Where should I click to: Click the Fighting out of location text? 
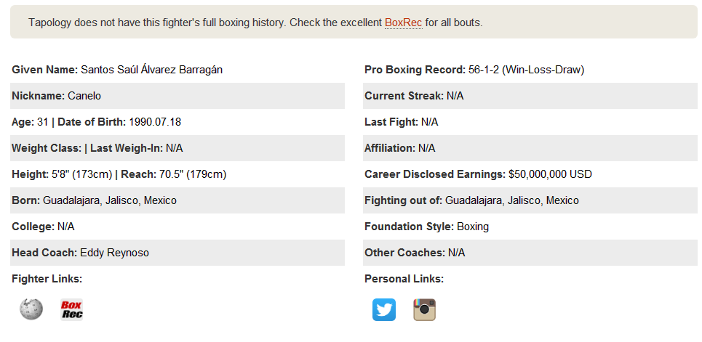coord(471,200)
